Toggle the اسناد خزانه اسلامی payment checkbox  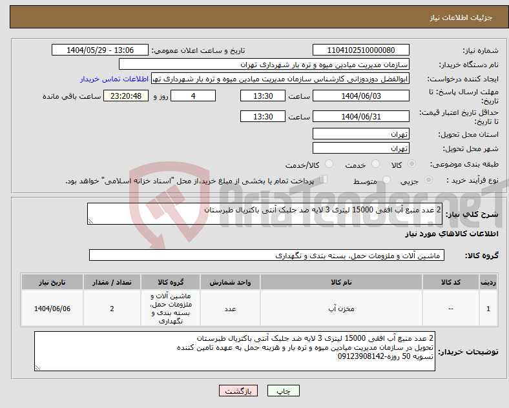324,179
